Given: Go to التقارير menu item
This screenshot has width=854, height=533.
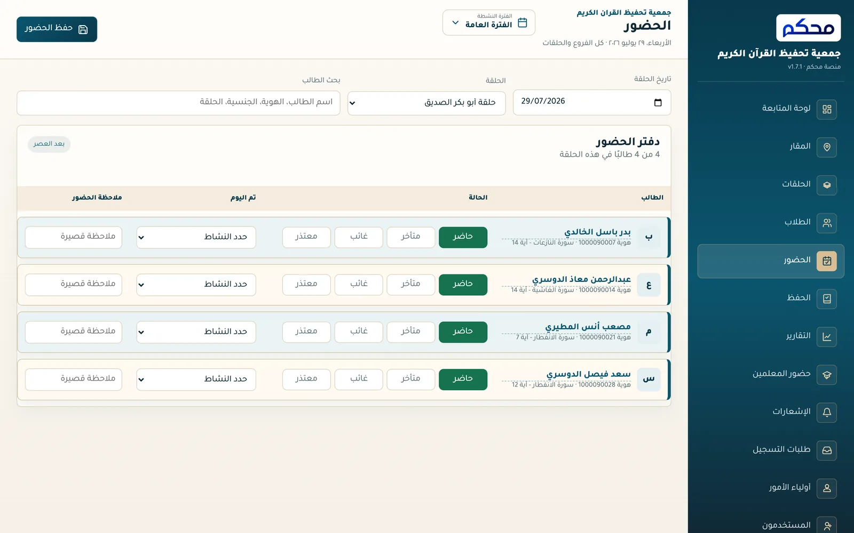Looking at the screenshot, I should click(771, 337).
